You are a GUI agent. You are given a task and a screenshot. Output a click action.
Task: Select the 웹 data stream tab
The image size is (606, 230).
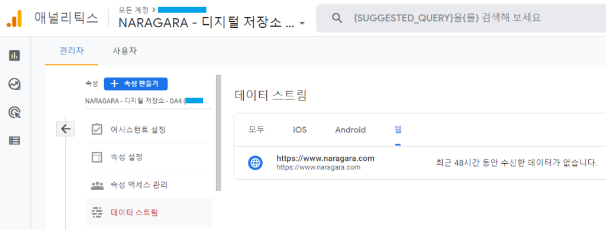coord(398,129)
